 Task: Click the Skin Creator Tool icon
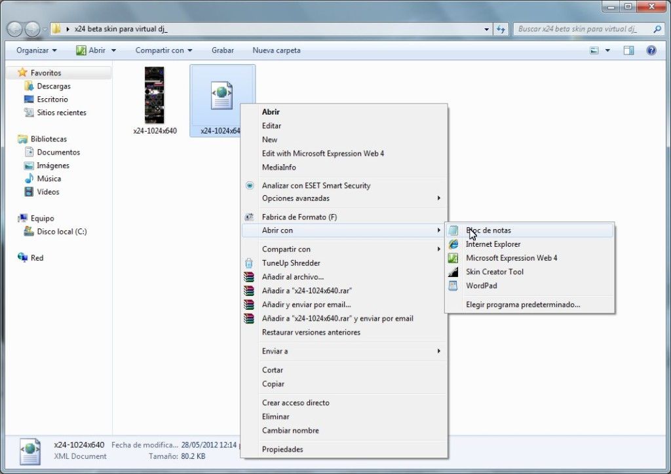pos(453,272)
